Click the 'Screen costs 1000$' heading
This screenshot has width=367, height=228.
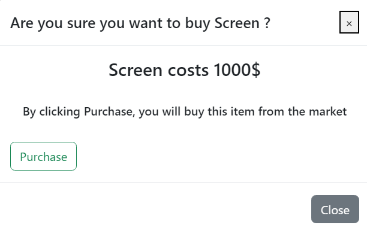pyautogui.click(x=184, y=70)
